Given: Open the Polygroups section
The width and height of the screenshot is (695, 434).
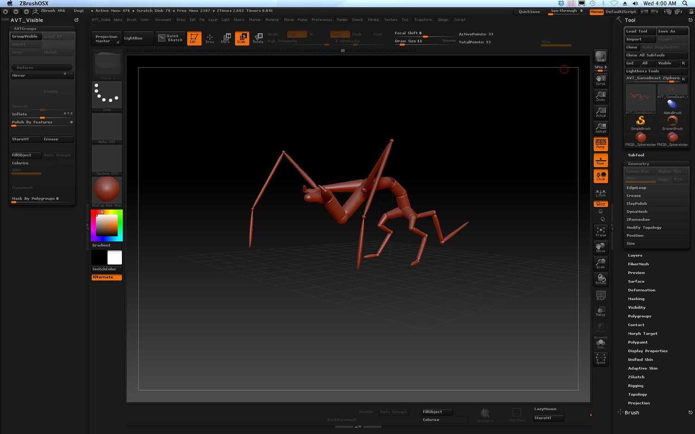Looking at the screenshot, I should 639,315.
